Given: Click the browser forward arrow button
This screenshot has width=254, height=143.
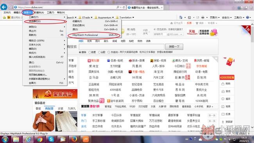Looking at the screenshot, I should [10, 7].
